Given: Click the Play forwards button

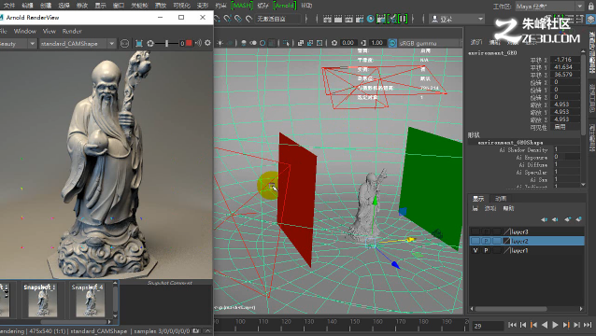Looking at the screenshot, I should click(555, 325).
